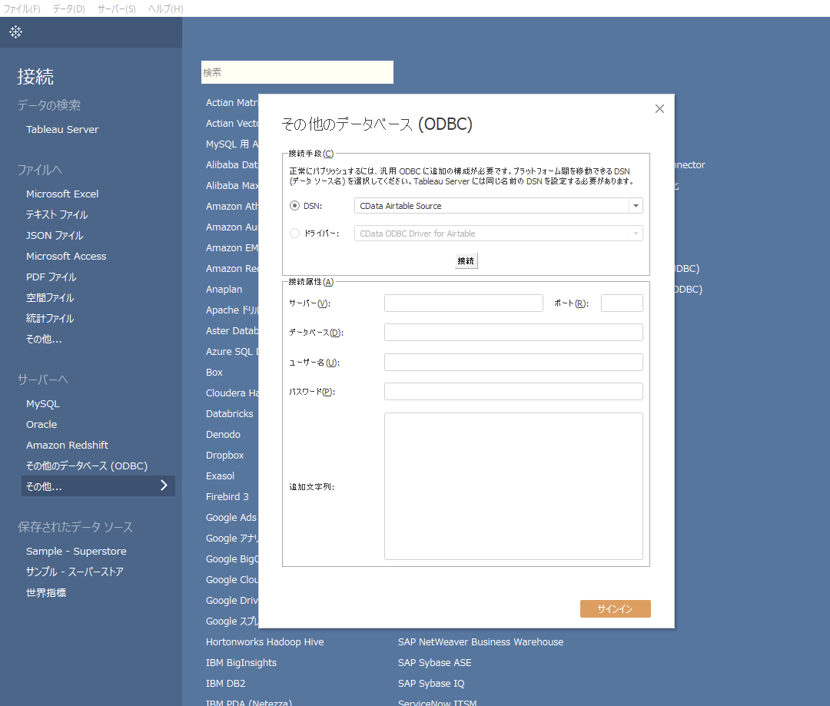This screenshot has height=706, width=830.
Task: Select IBM BigInsights connector
Action: pos(241,663)
